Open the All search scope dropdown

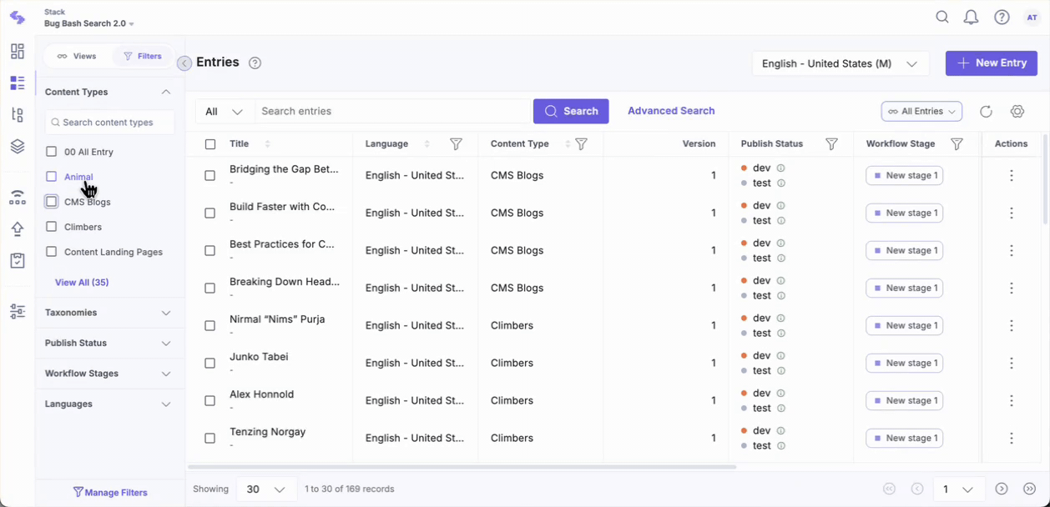click(225, 112)
